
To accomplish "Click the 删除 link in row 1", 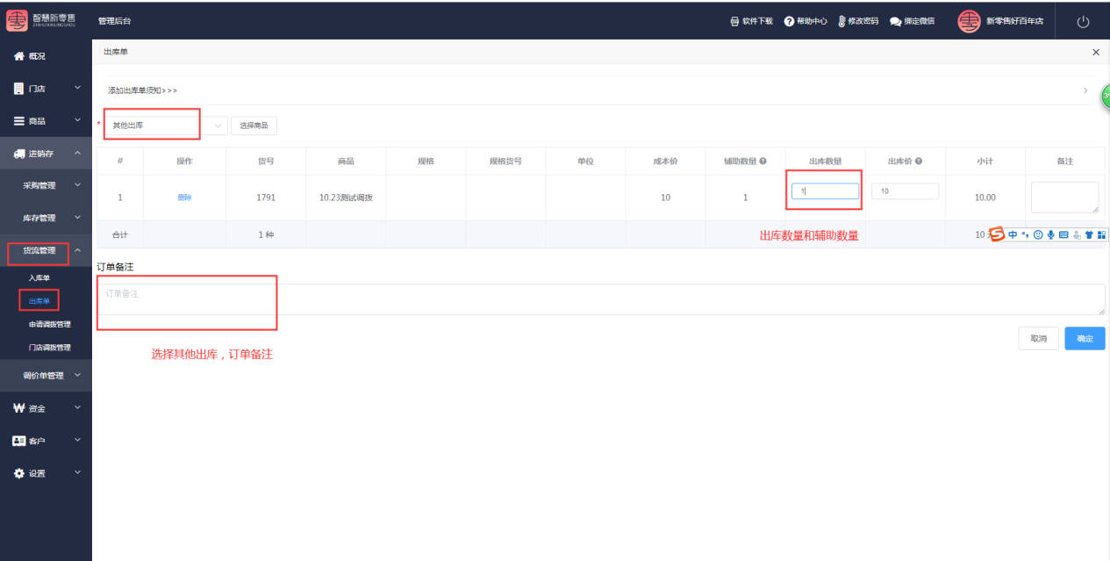I will 184,198.
